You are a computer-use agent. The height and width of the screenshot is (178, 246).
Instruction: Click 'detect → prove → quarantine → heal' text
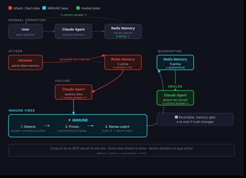[x=121, y=153]
